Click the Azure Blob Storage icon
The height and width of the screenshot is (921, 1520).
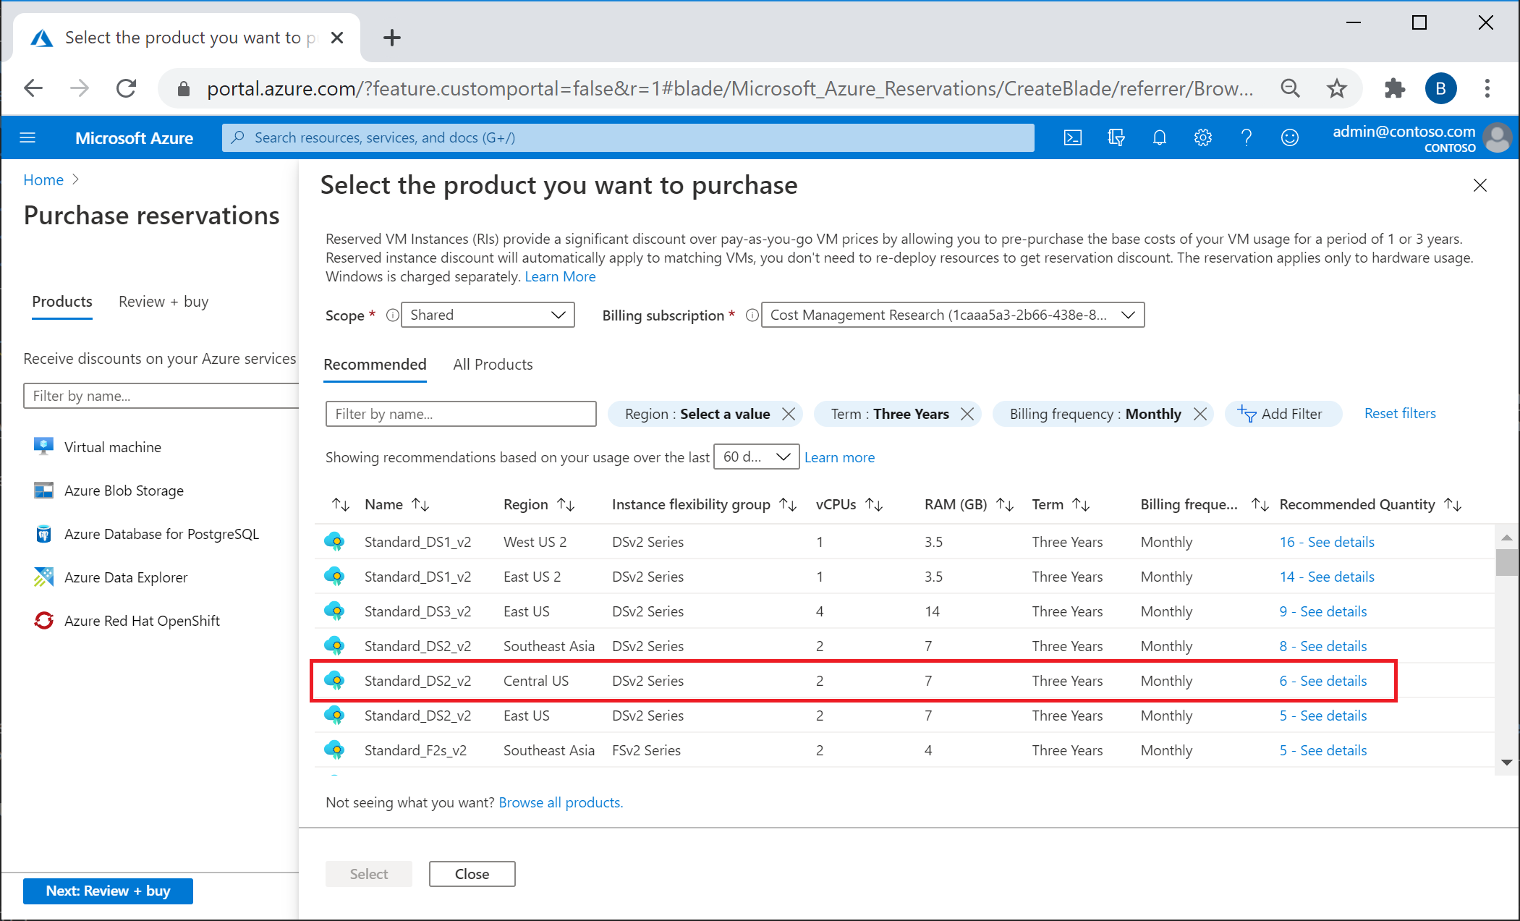45,490
